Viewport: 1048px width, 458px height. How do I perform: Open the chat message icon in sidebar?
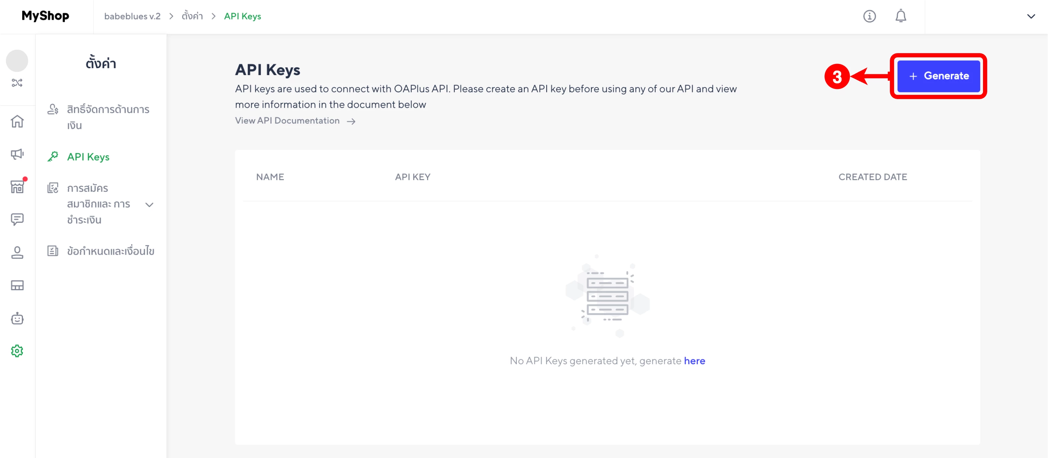point(17,220)
